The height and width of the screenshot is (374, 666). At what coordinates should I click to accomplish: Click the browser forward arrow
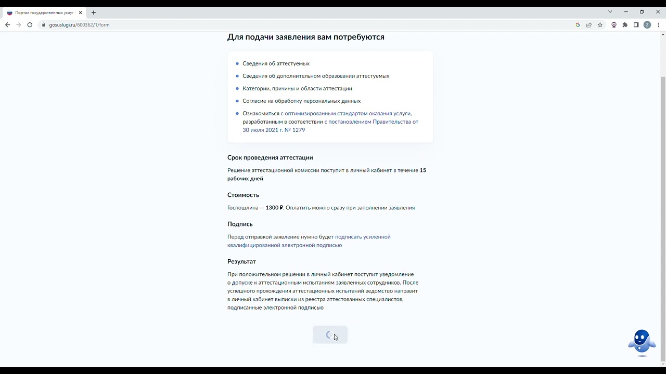19,25
